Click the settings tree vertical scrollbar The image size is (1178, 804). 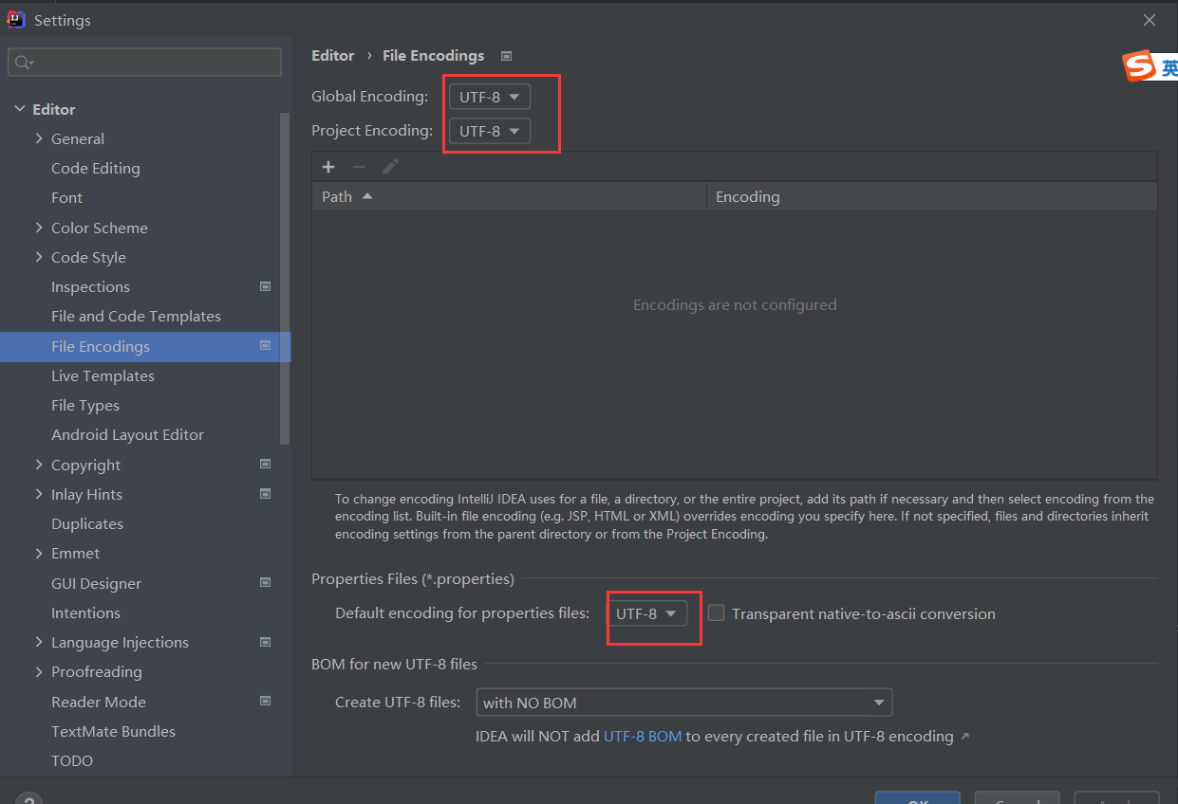point(285,278)
